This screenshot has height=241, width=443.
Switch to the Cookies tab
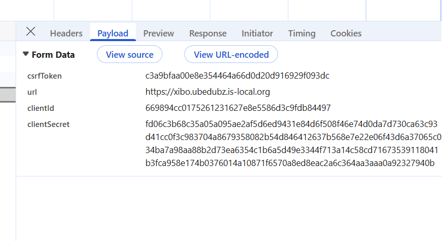(x=346, y=33)
